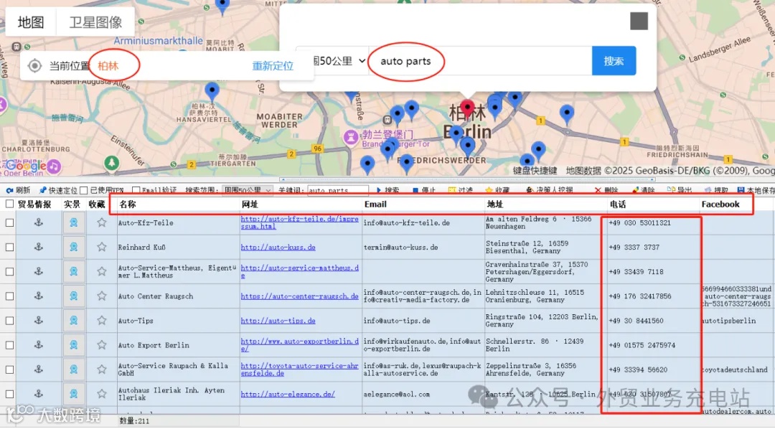Open street view for Auto Center Raugsch

coord(73,296)
